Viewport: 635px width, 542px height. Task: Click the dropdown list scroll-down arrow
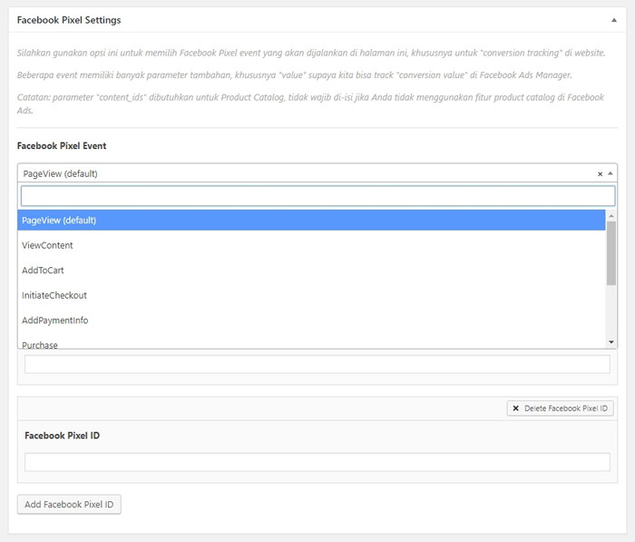[611, 342]
